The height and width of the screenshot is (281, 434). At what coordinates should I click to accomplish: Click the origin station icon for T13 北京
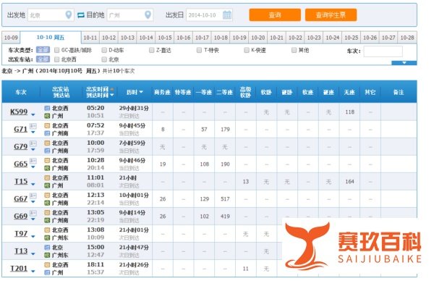pos(47,248)
